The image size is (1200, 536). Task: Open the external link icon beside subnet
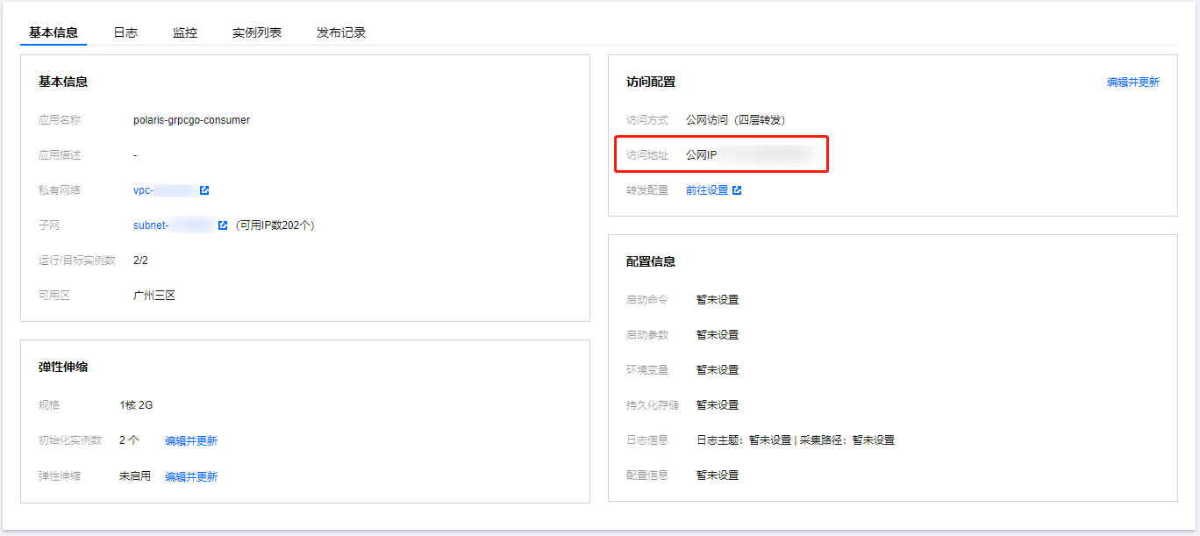(223, 225)
